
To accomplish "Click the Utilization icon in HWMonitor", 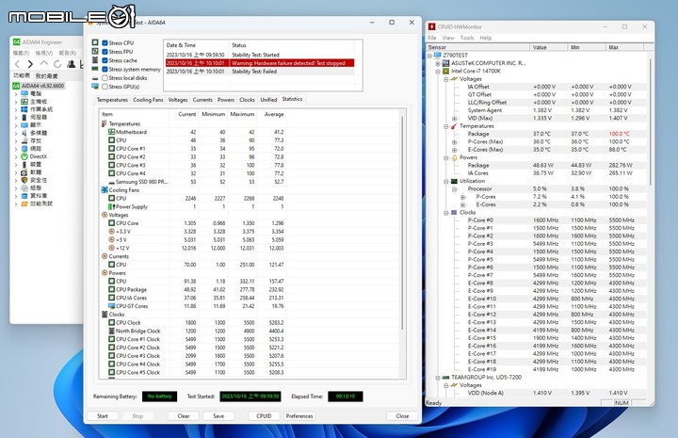I will coord(454,181).
